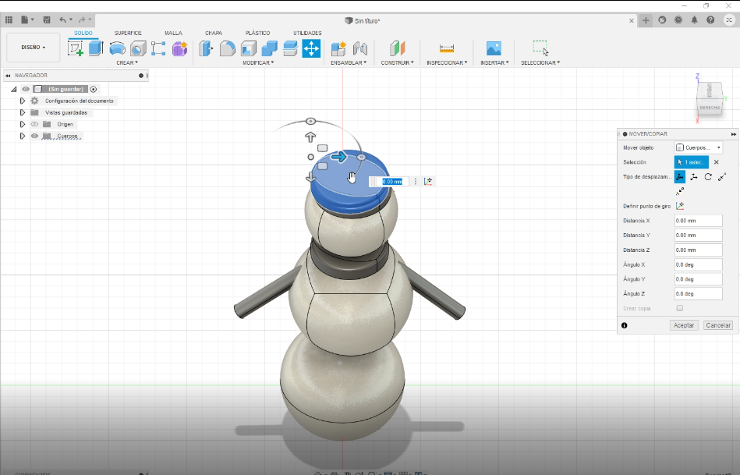Click the Cancelar button

pos(718,325)
